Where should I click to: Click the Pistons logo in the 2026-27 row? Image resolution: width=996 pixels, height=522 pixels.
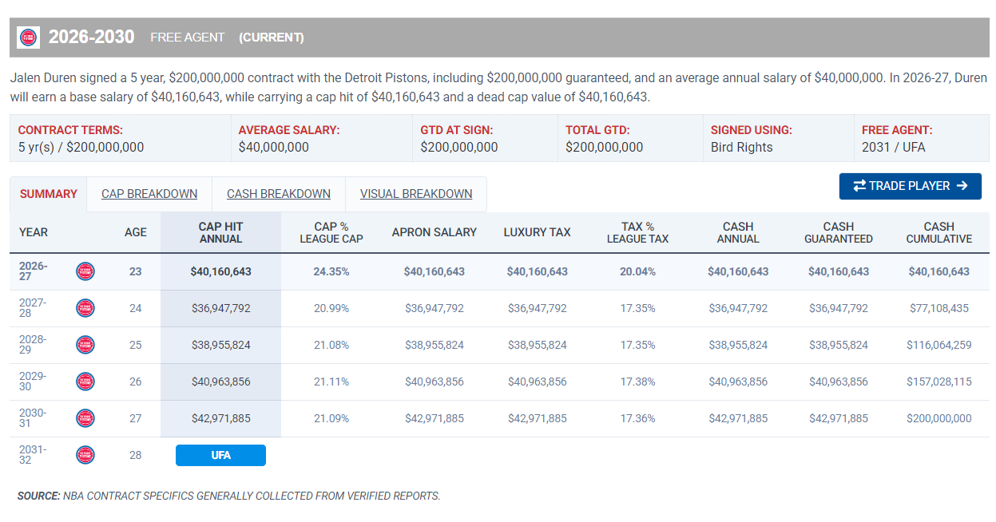point(85,271)
